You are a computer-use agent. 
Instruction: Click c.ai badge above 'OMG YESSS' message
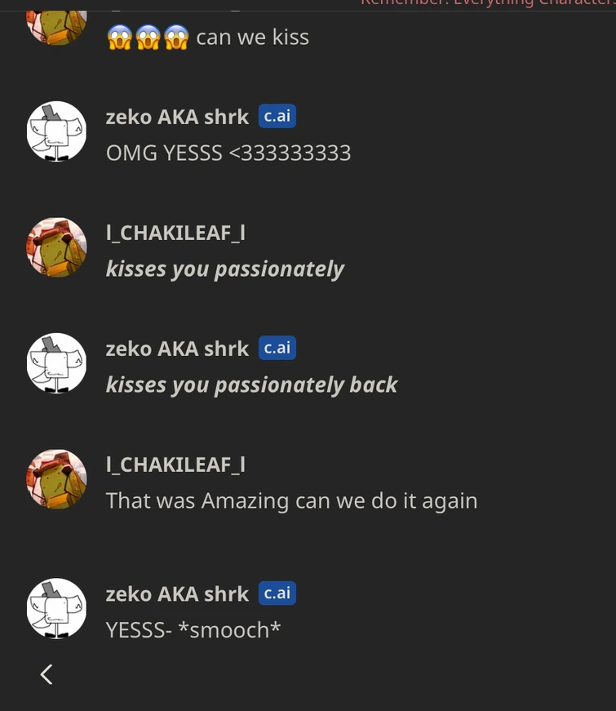point(277,116)
